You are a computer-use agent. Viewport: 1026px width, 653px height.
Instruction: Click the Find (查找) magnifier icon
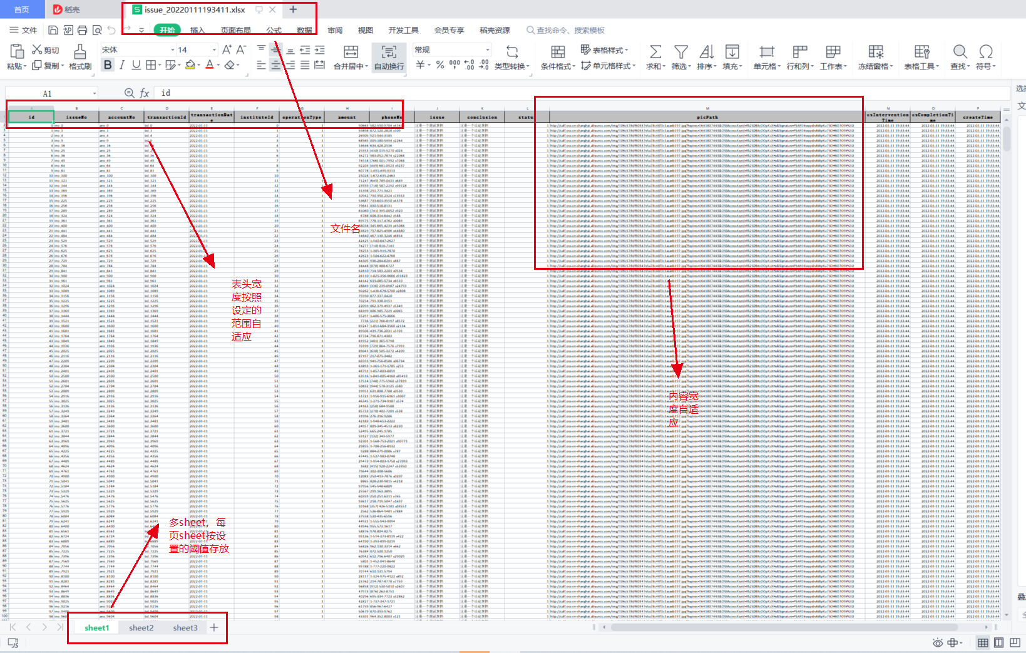(960, 51)
